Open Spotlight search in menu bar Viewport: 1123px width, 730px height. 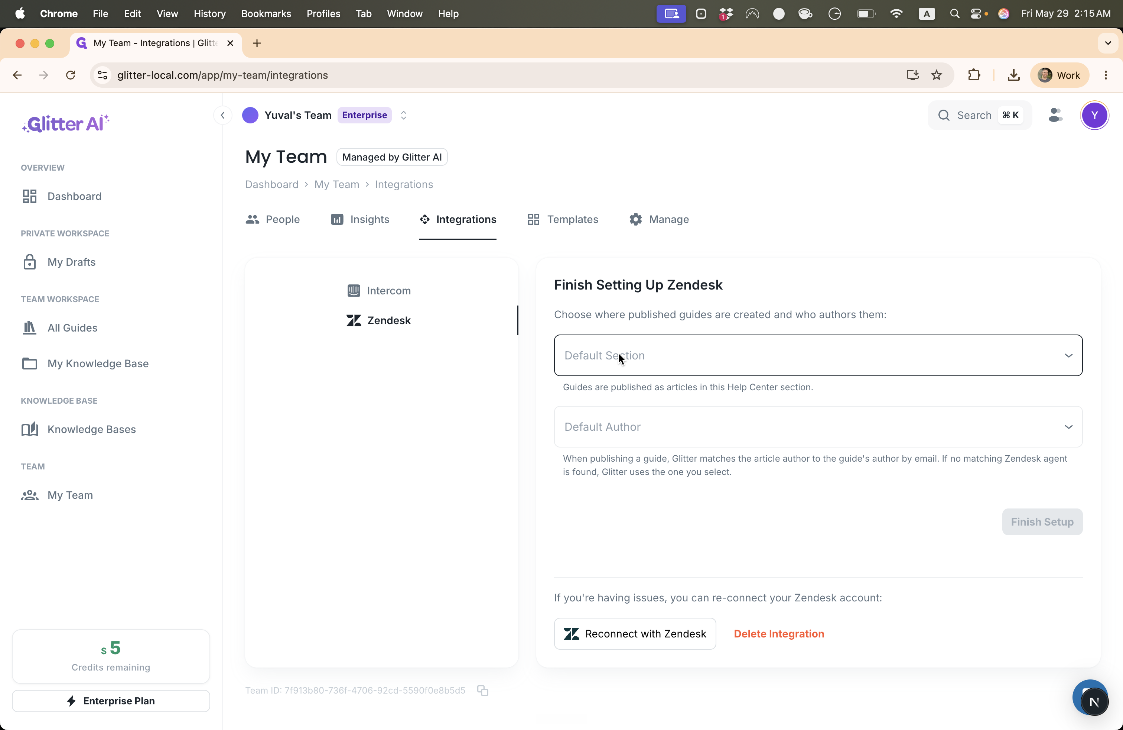click(x=954, y=14)
